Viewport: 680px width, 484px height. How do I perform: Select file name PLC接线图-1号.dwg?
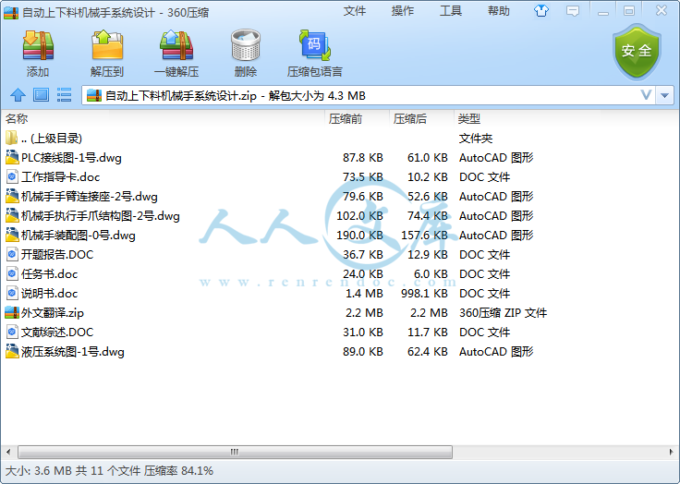71,157
